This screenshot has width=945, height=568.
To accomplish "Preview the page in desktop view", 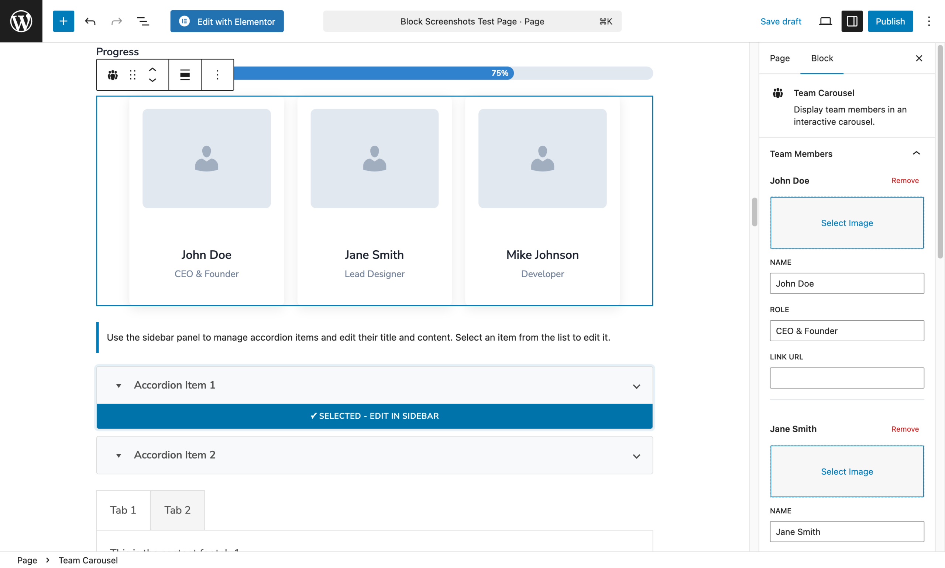I will tap(825, 21).
